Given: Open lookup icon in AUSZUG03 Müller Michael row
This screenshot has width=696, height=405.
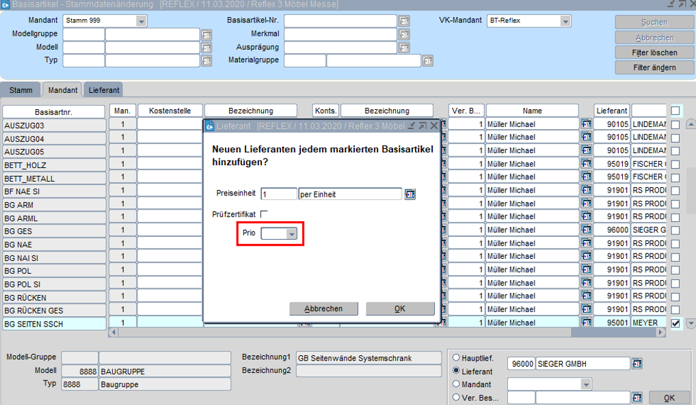Looking at the screenshot, I should coord(586,124).
